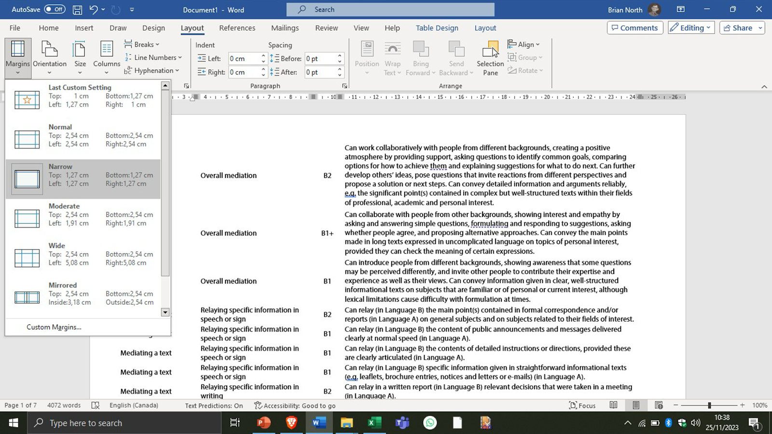Select the Narrow margins preset
Viewport: 772px width, 434px height.
83,179
